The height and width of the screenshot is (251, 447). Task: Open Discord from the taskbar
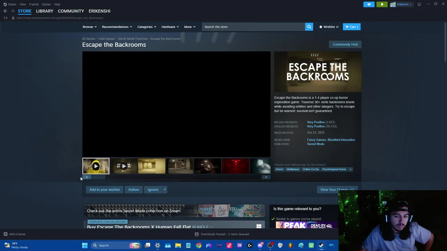tap(260, 245)
